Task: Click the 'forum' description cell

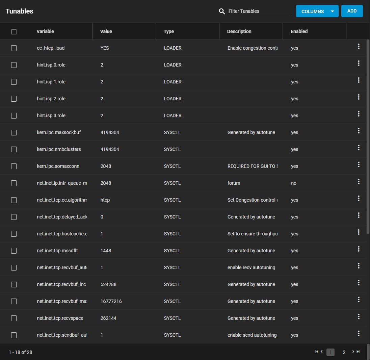Action: 234,183
